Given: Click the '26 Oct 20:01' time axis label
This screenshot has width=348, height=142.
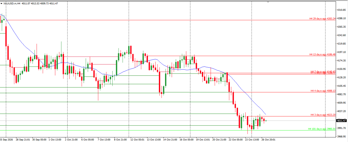Looking at the screenshot, I should pos(268,140).
